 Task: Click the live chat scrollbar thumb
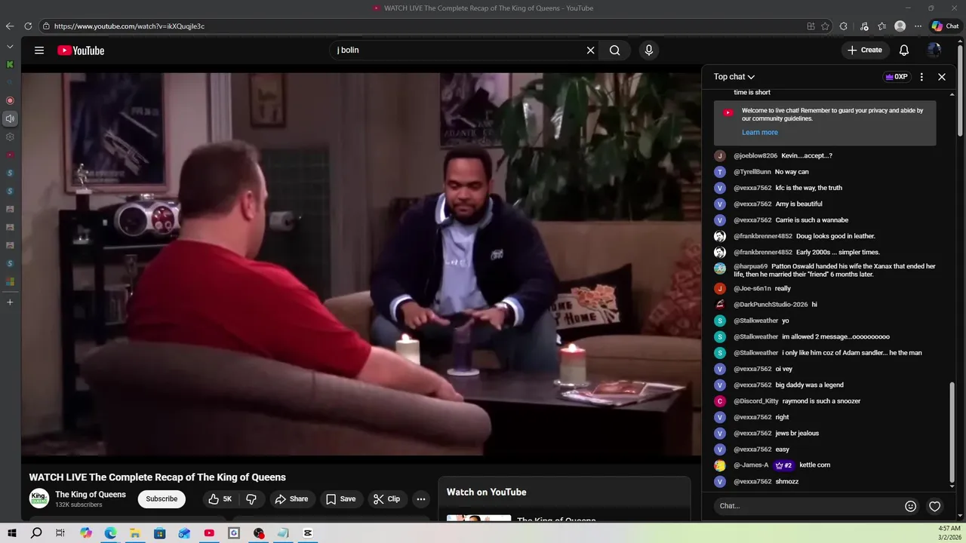[x=952, y=432]
